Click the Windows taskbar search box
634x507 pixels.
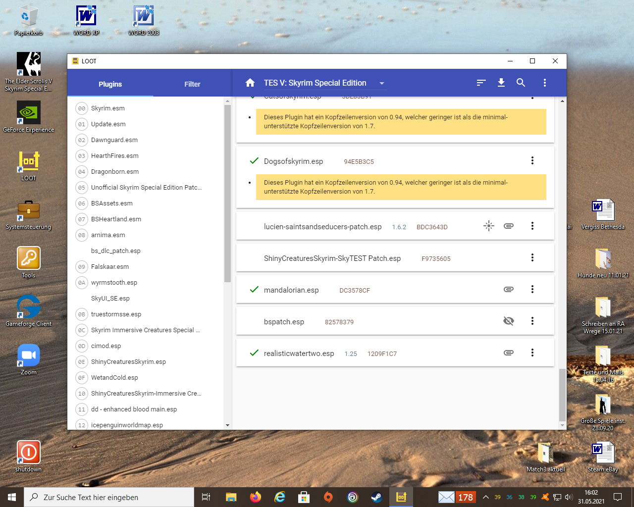point(109,497)
